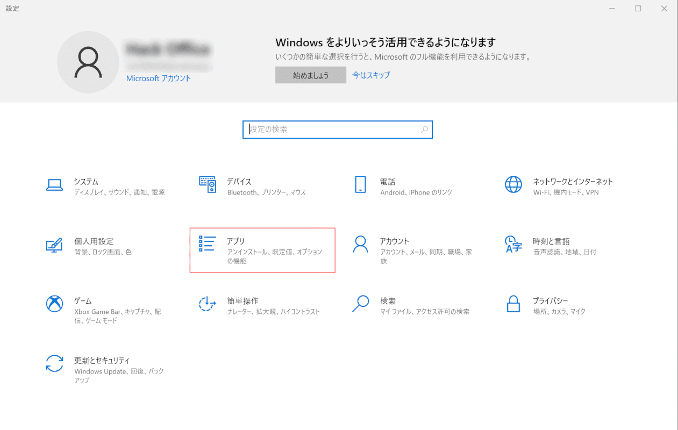Click the 今はスキップ link
The height and width of the screenshot is (430, 678).
pos(371,75)
